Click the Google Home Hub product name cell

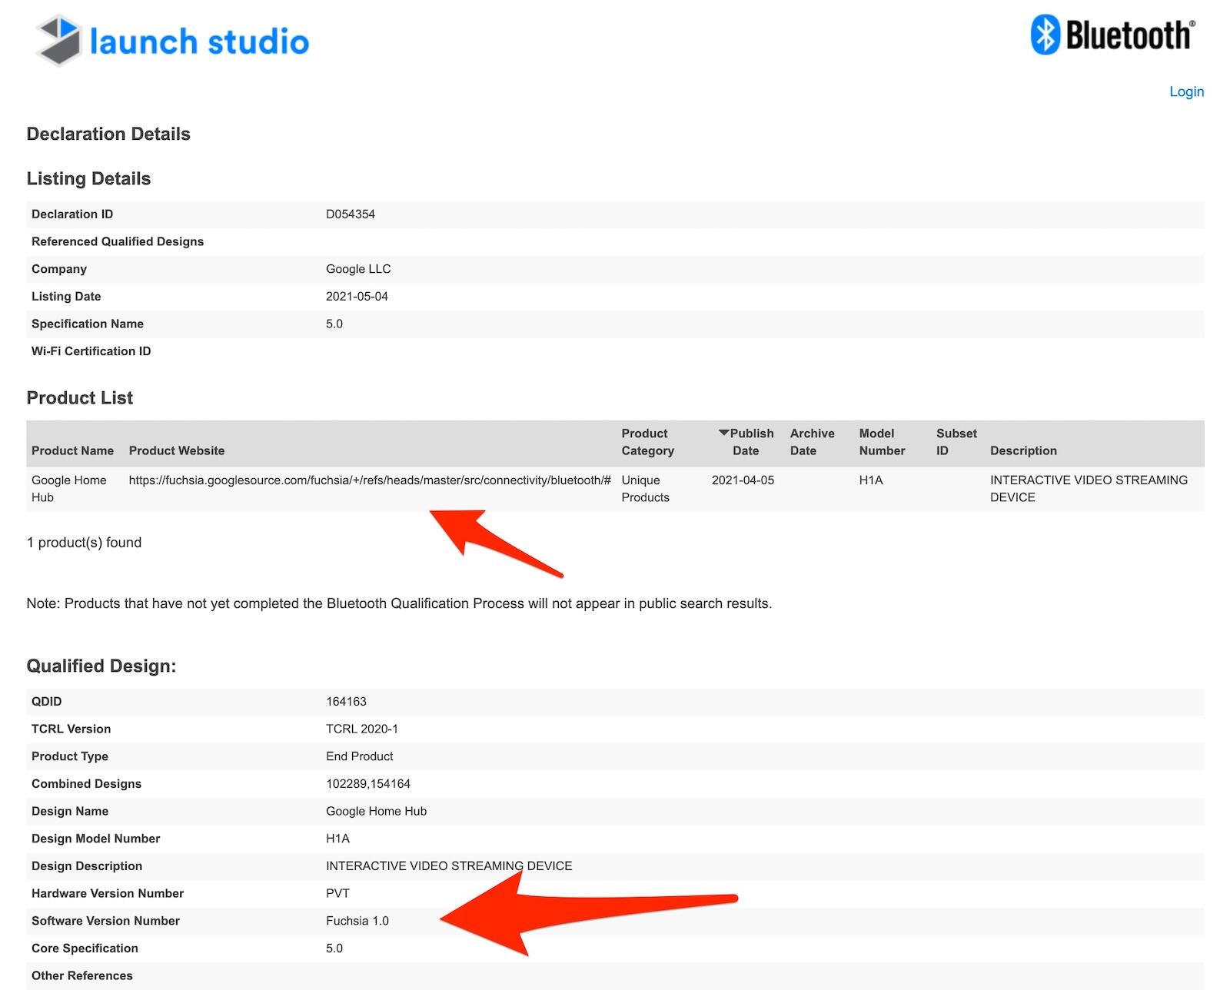pyautogui.click(x=68, y=488)
